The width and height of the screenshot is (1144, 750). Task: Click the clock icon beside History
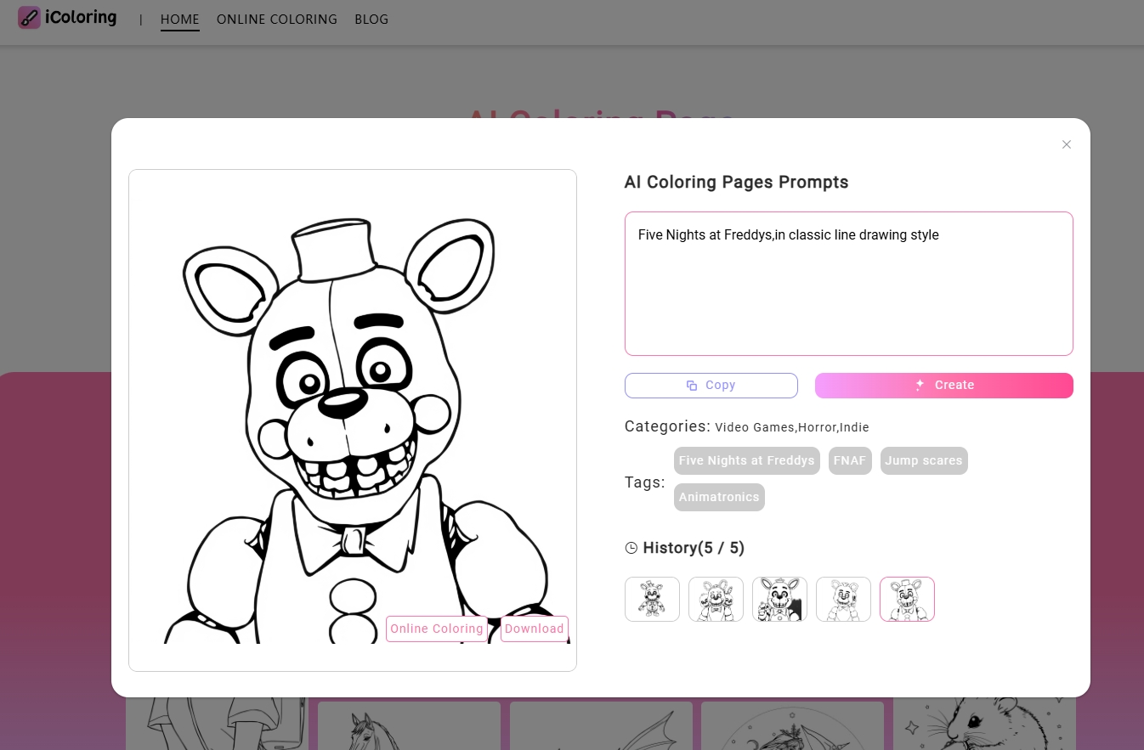point(631,548)
